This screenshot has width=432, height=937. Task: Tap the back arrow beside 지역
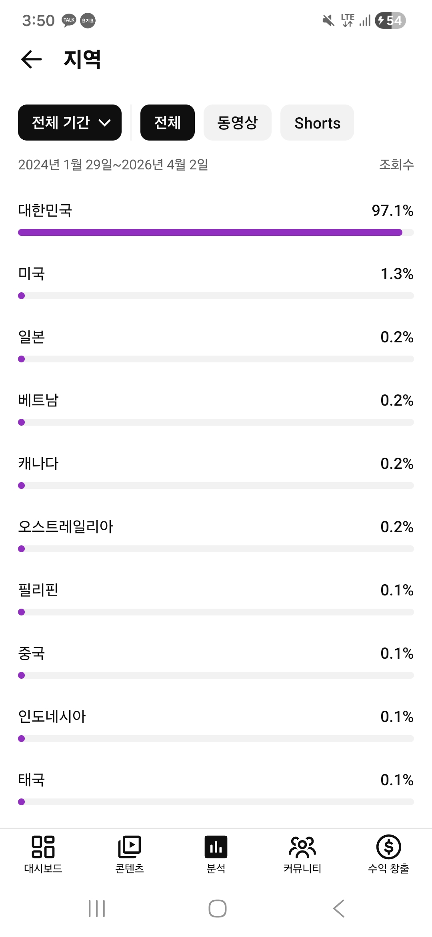31,60
